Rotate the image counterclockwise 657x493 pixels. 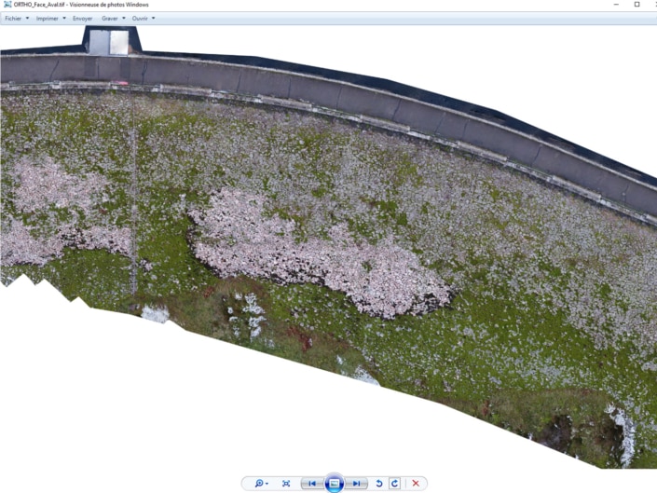[x=379, y=484]
